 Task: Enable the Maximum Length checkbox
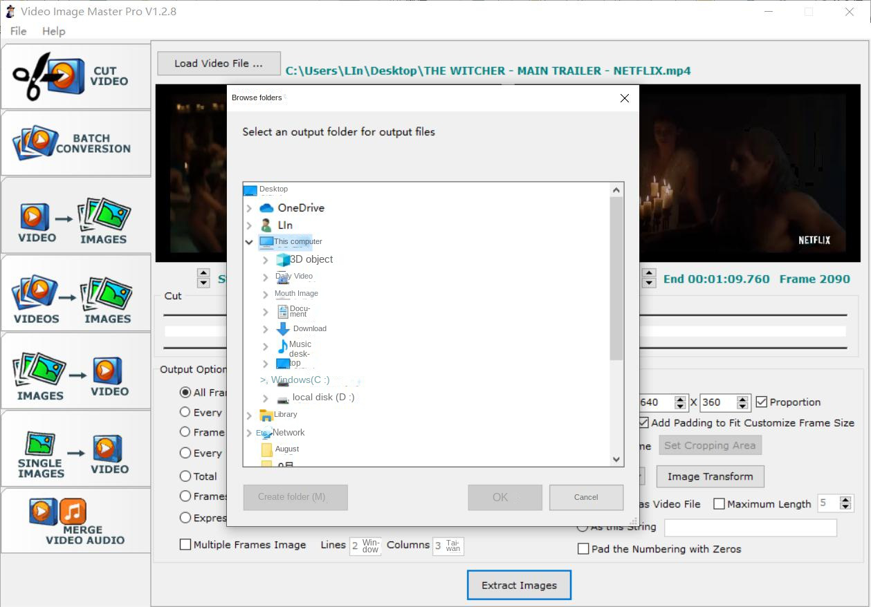click(719, 504)
